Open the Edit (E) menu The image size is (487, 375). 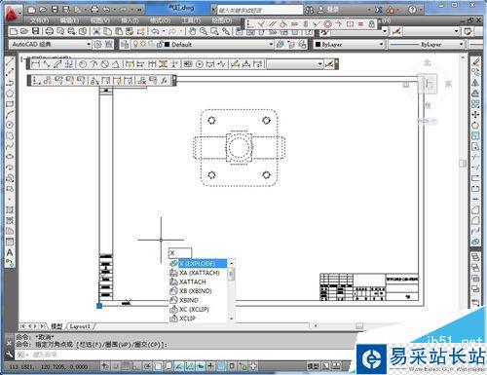tap(69, 20)
